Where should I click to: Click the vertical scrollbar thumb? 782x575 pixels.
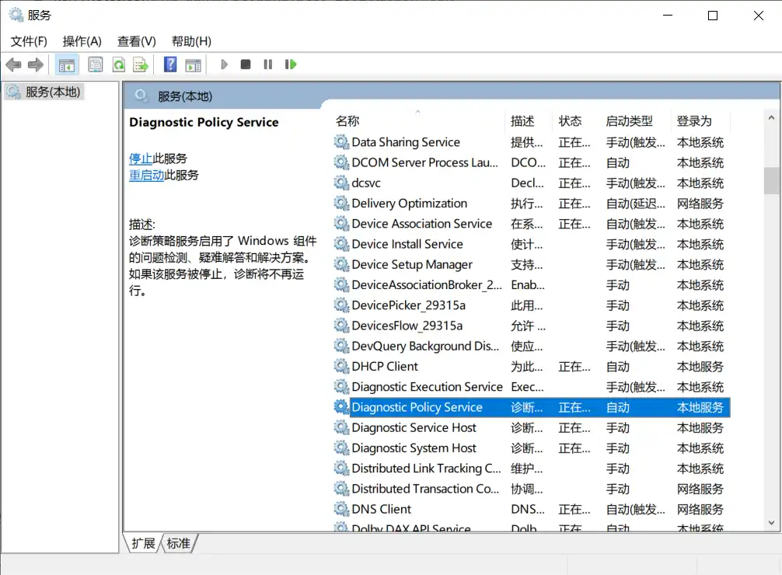click(772, 180)
